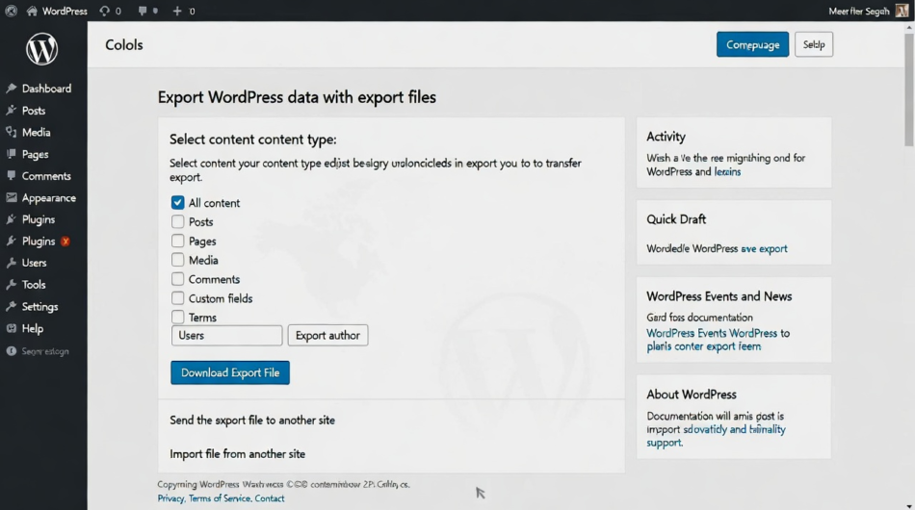Click Import file from another site

pos(238,454)
